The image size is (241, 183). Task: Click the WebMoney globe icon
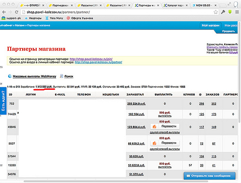10,76
